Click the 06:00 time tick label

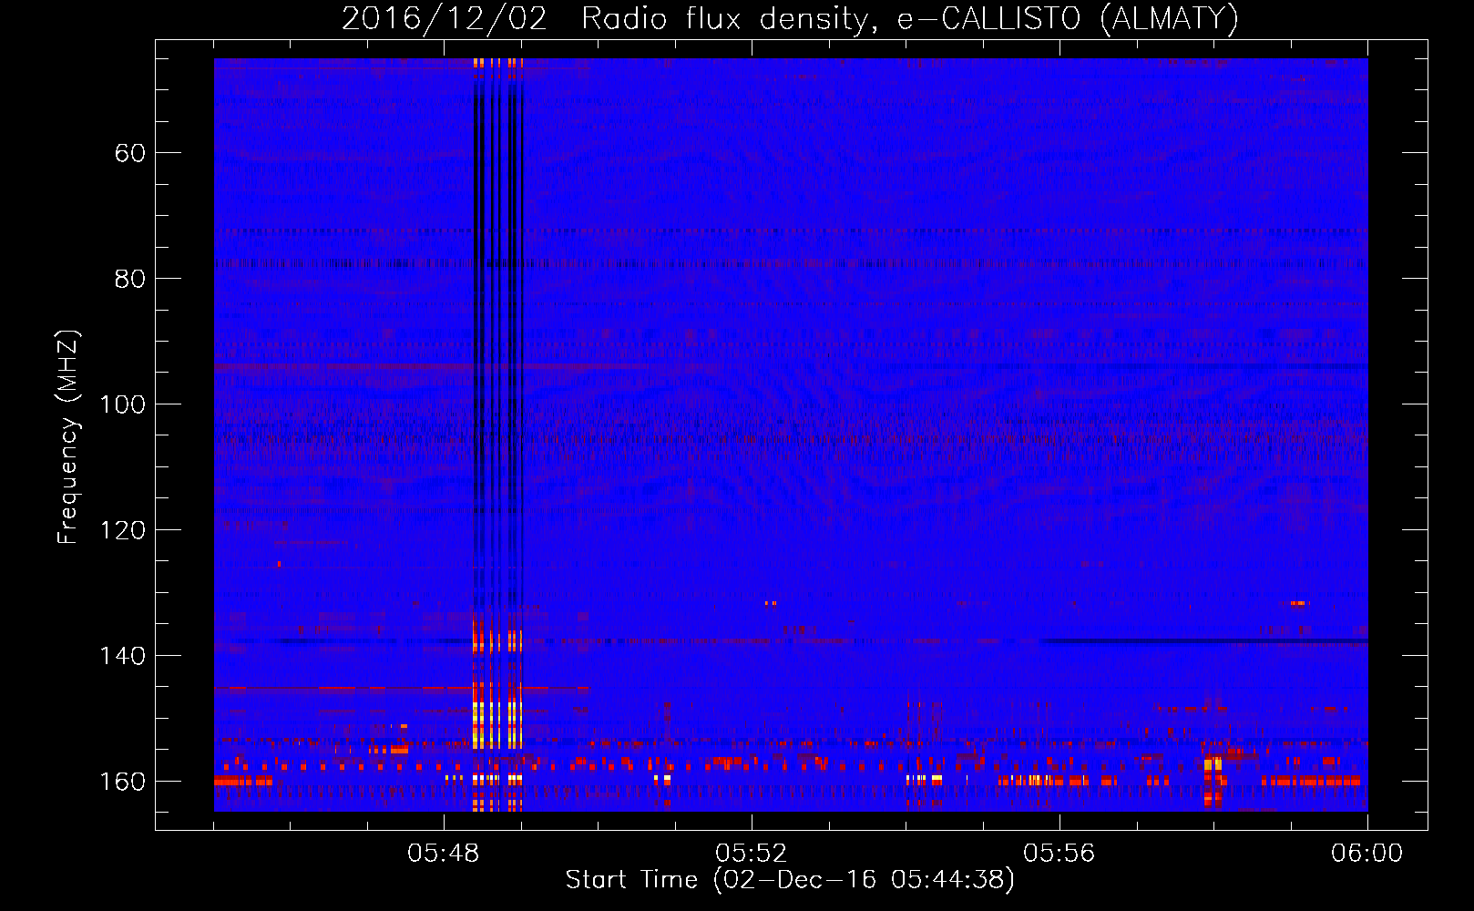1367,853
